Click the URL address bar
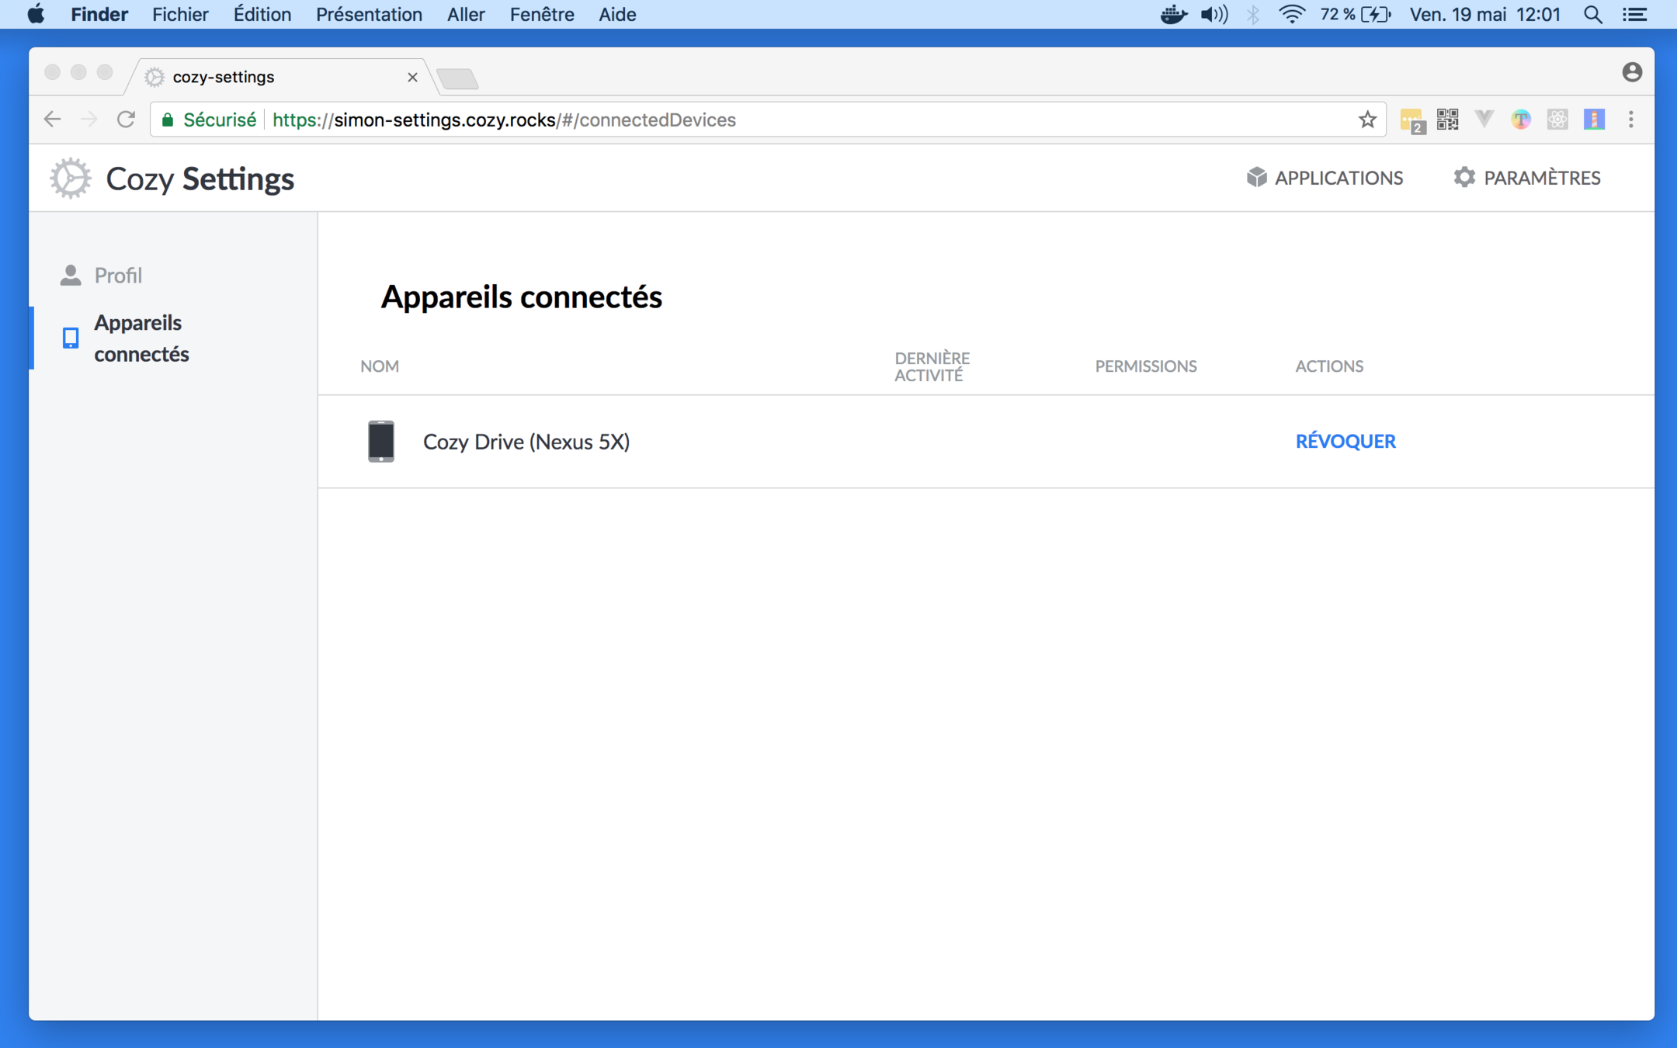The image size is (1677, 1048). point(776,120)
